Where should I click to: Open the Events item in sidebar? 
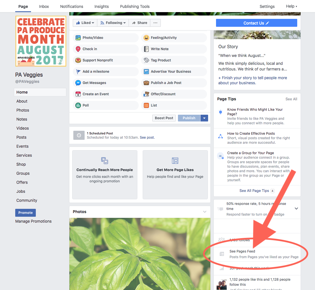[x=23, y=146]
